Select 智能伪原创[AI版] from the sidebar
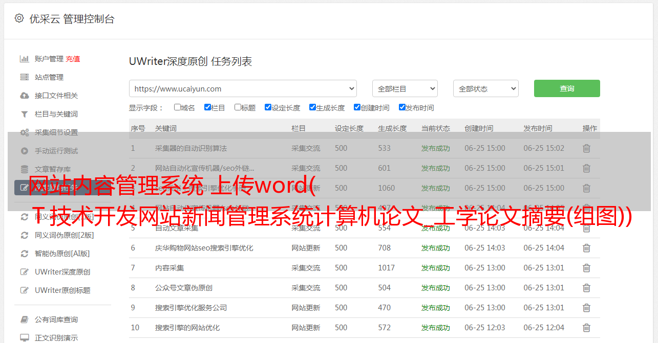658x343 pixels. coord(62,254)
